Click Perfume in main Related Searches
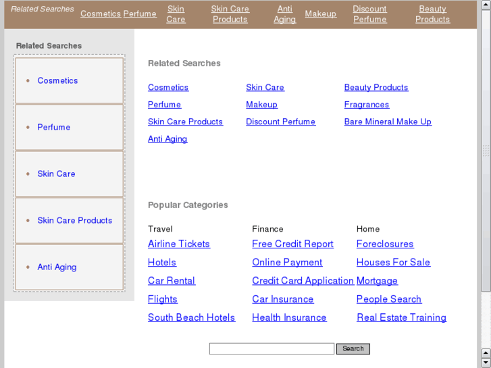The height and width of the screenshot is (368, 491). (x=164, y=105)
